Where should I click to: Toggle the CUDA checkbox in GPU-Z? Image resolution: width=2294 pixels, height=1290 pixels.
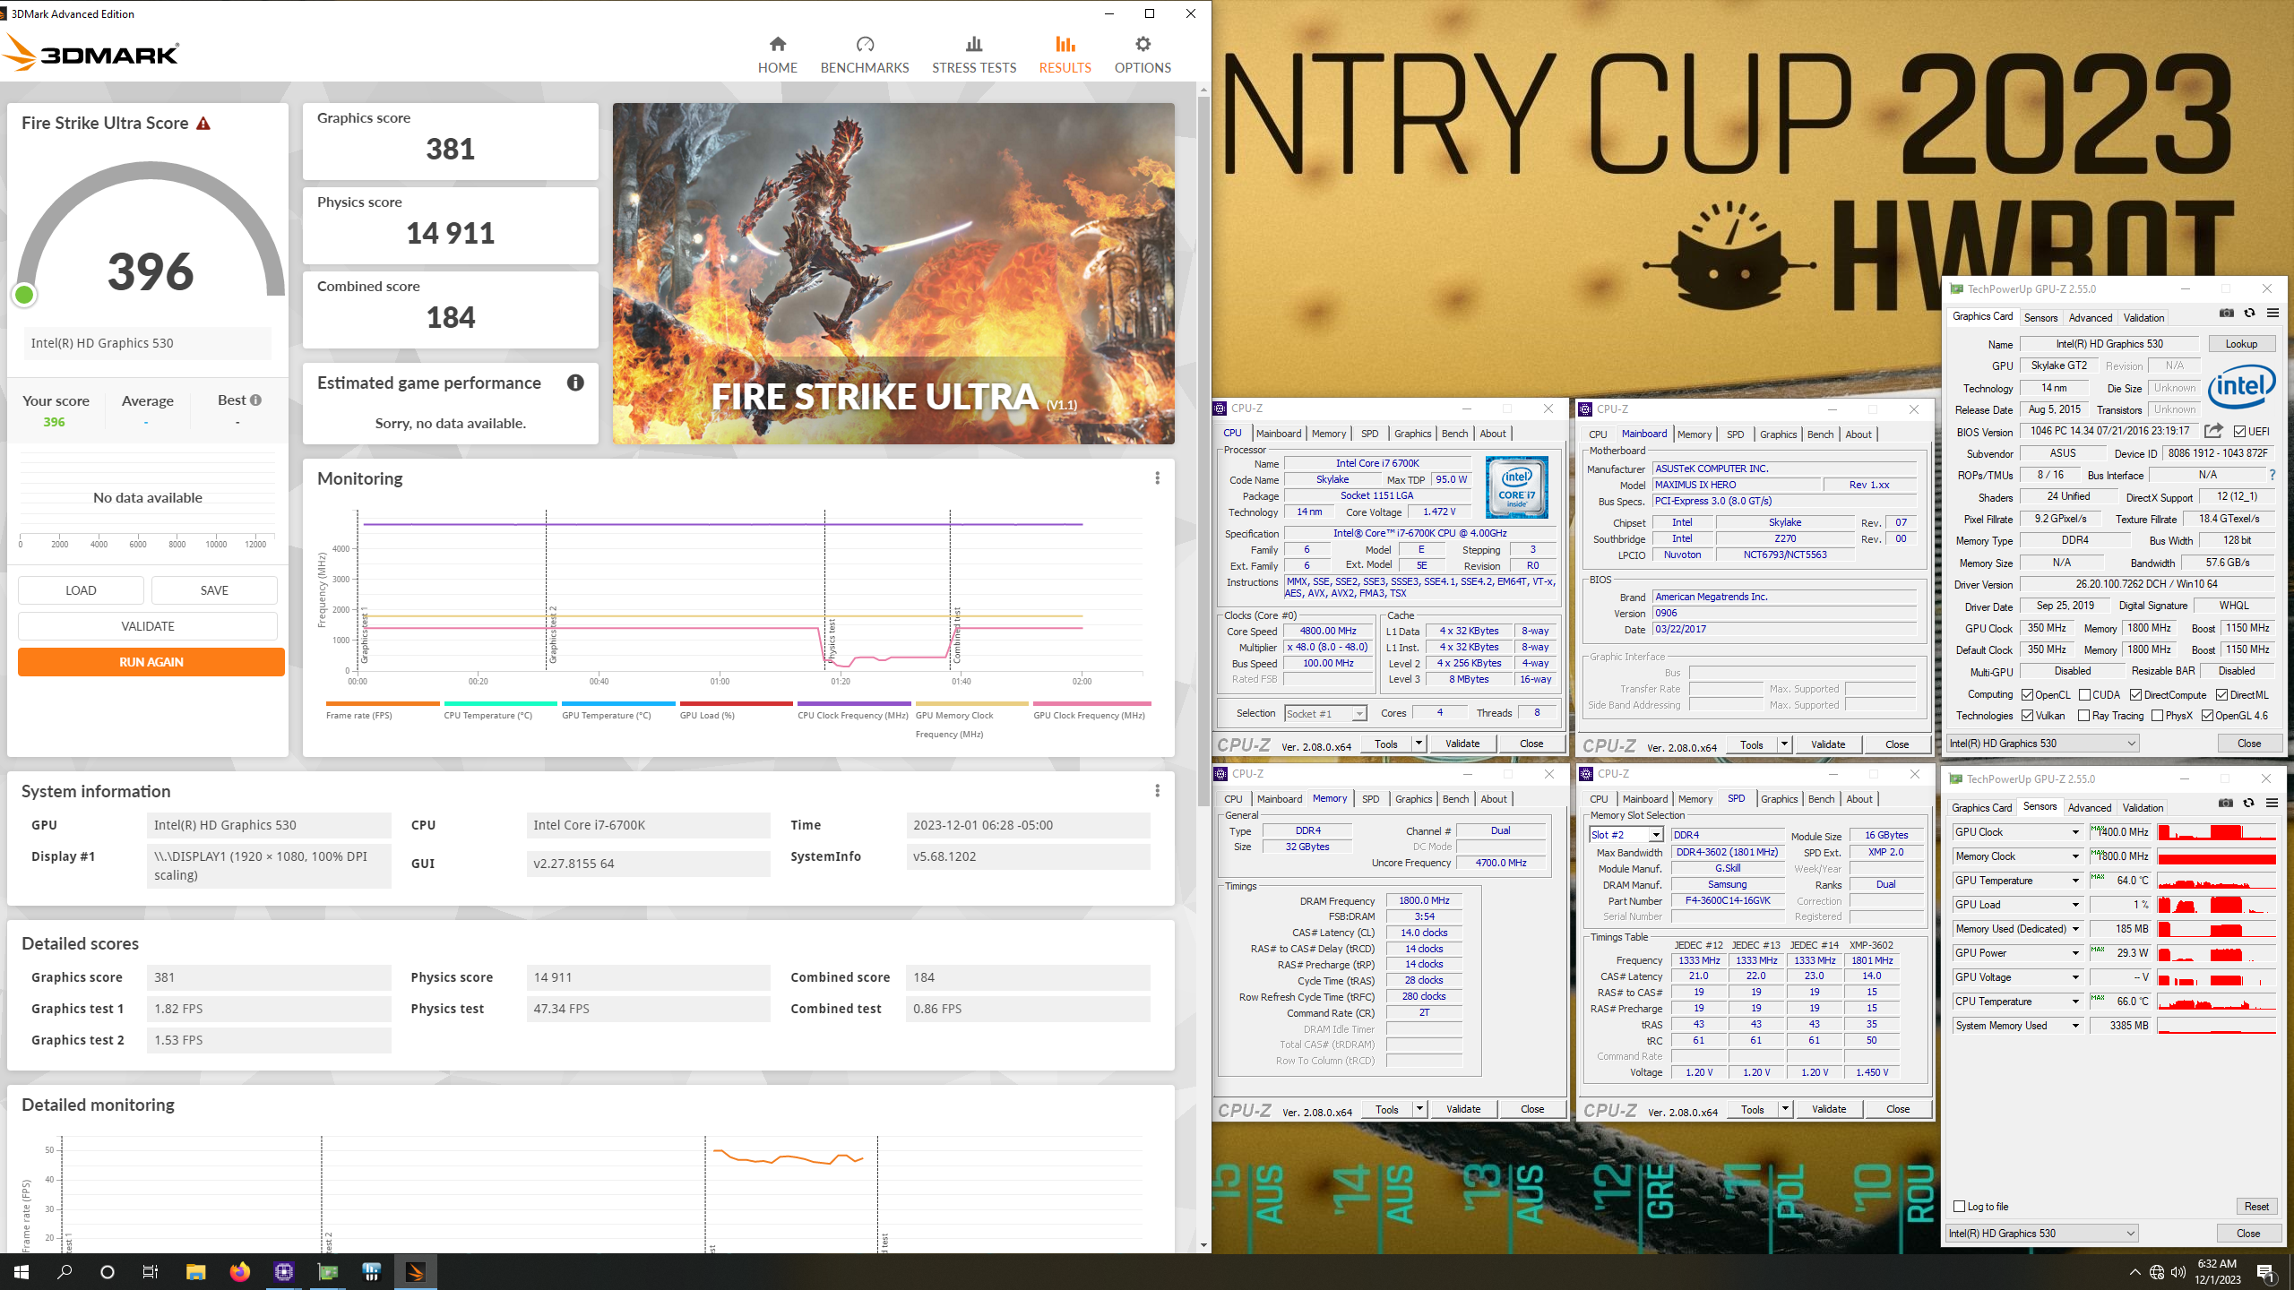2085,695
